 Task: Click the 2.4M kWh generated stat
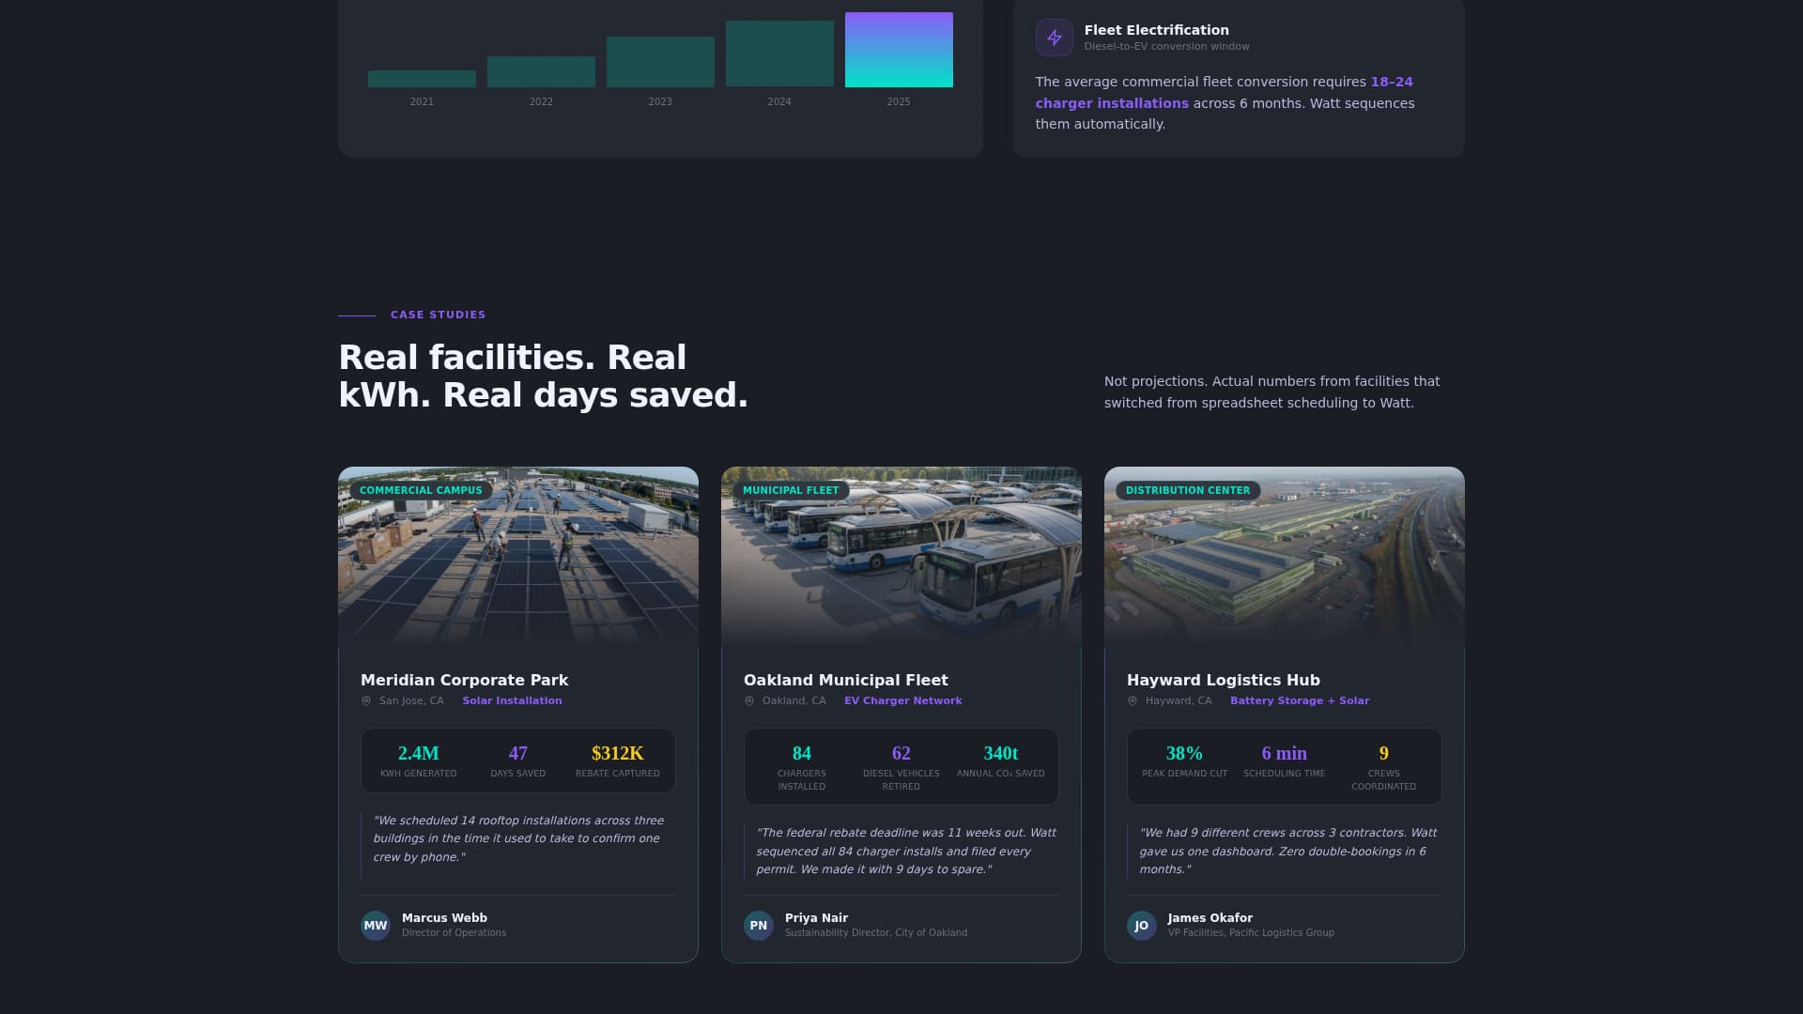[419, 761]
